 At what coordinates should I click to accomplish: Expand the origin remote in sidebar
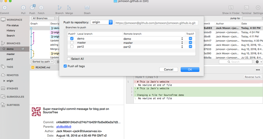(x=4, y=81)
